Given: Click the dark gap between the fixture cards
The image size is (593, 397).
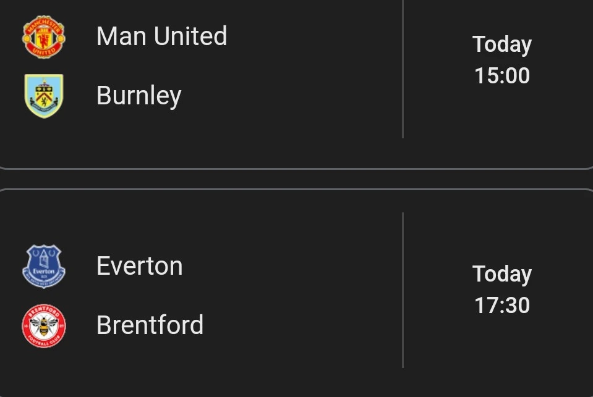Looking at the screenshot, I should click(x=297, y=178).
